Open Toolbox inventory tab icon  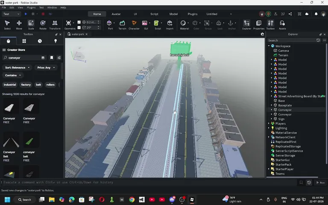coord(24,41)
